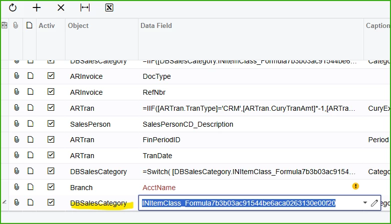
Task: Select the Branch object cell
Action: pos(101,188)
